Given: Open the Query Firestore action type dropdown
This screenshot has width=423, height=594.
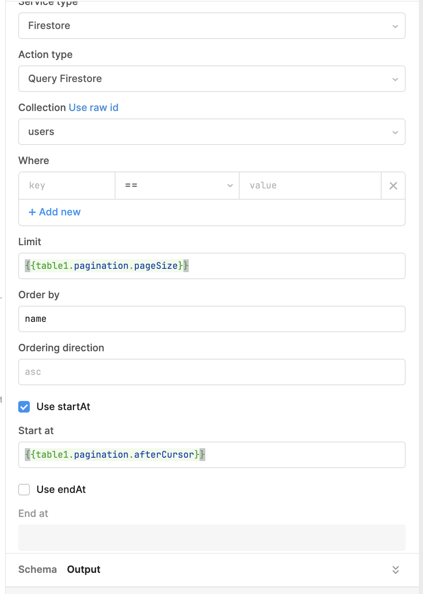Looking at the screenshot, I should (x=212, y=79).
